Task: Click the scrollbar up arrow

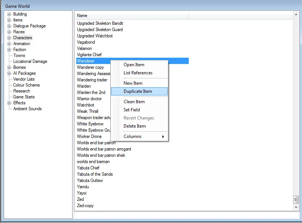Action: 296,14
